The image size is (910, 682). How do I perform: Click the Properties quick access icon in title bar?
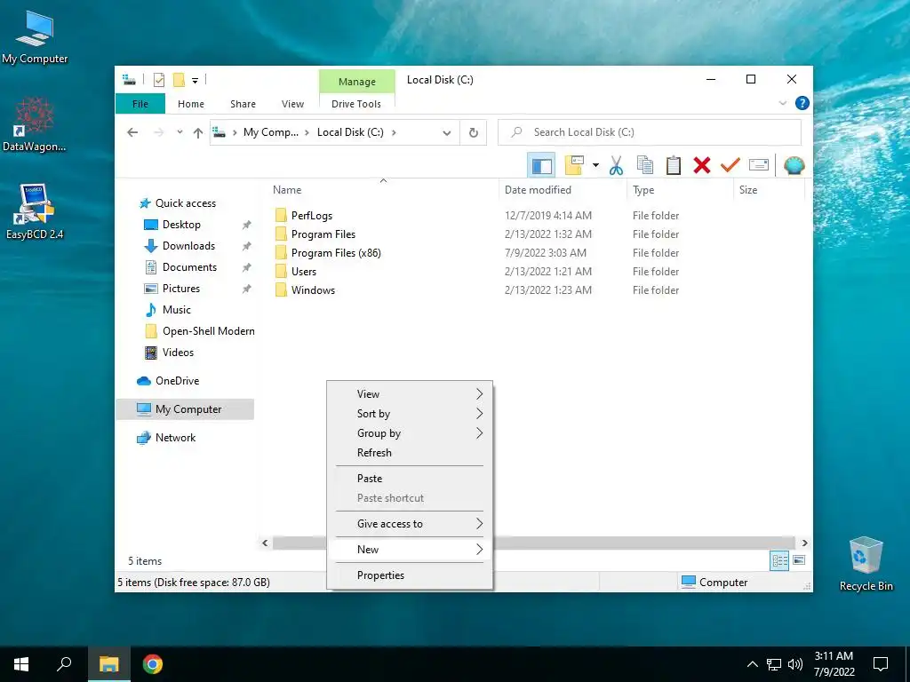coord(159,80)
